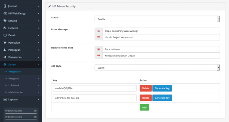Viewport: 229px width, 122px height.
Task: Edit the English error message field
Action: [161, 31]
